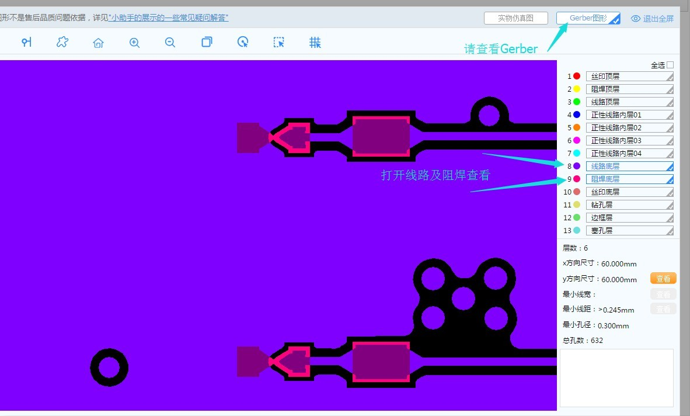The width and height of the screenshot is (690, 416).
Task: Toggle the 阻焊底层 layer off
Action: click(x=629, y=179)
